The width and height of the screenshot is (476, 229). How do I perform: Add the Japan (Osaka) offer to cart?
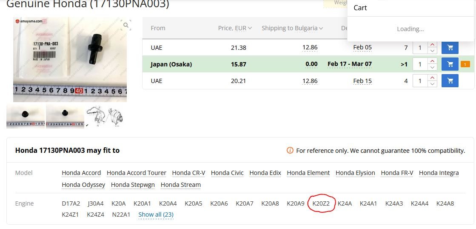point(450,64)
